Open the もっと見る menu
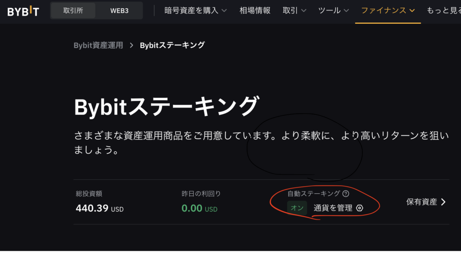The image size is (461, 267). tap(443, 10)
